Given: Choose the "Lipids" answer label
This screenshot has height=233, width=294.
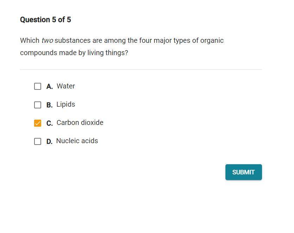Looking at the screenshot, I should click(x=66, y=105).
